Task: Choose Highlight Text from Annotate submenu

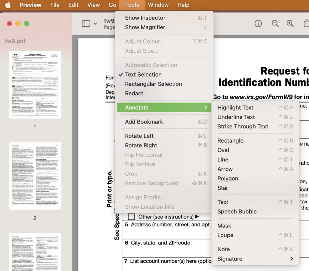Action: [235, 107]
